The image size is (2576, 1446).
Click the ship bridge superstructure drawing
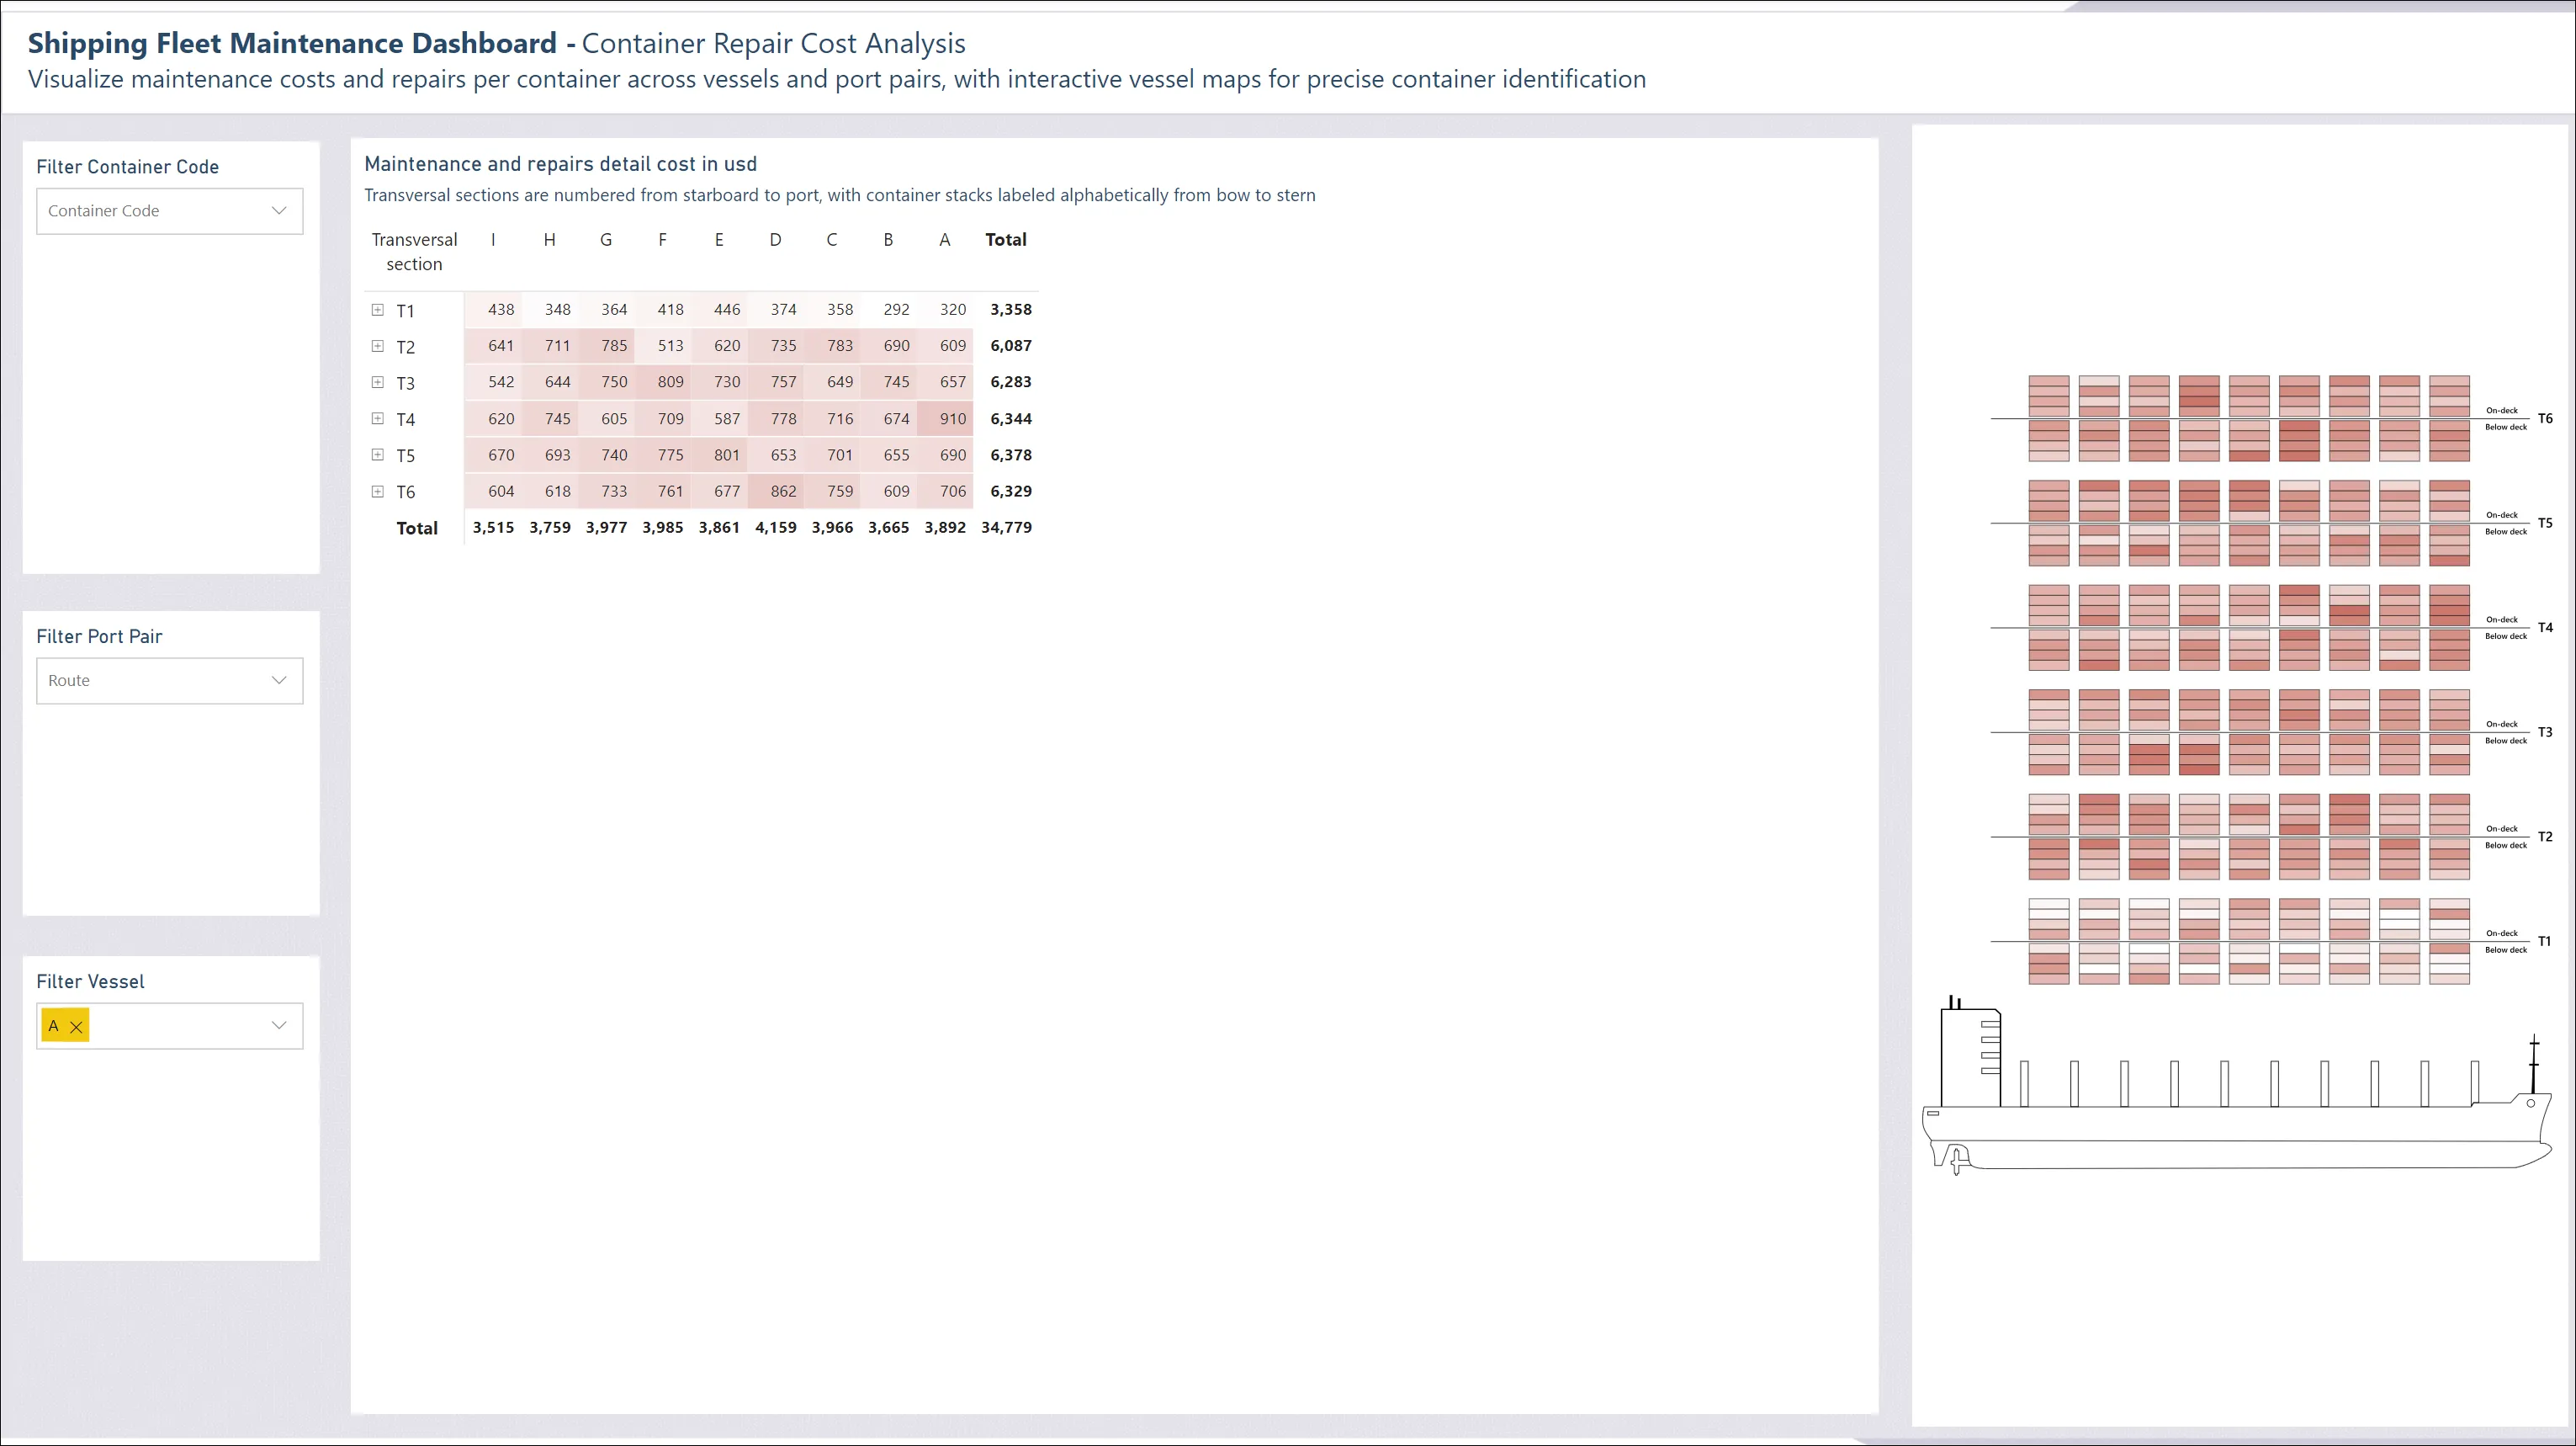[1971, 1057]
